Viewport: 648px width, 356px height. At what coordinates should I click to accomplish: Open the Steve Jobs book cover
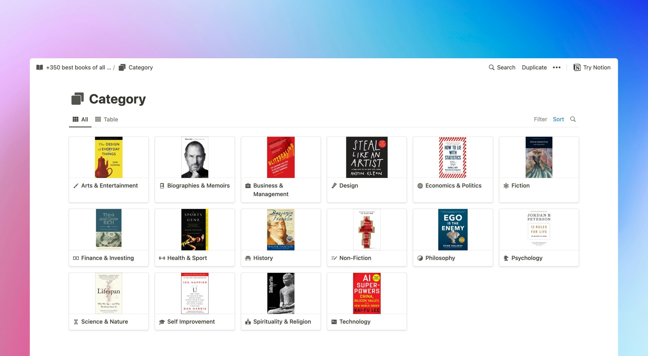[x=195, y=157]
